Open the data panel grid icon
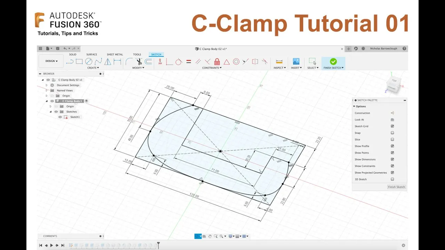 40,49
